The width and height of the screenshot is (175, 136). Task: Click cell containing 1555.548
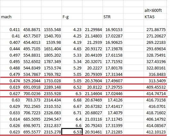pos(52,29)
